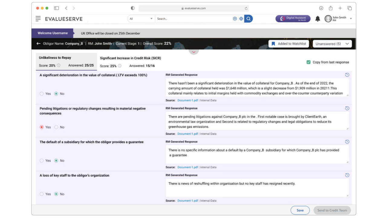
Task: Click the first round icon inside the search field
Action: (235, 19)
